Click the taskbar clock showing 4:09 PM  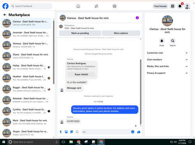click(182, 142)
